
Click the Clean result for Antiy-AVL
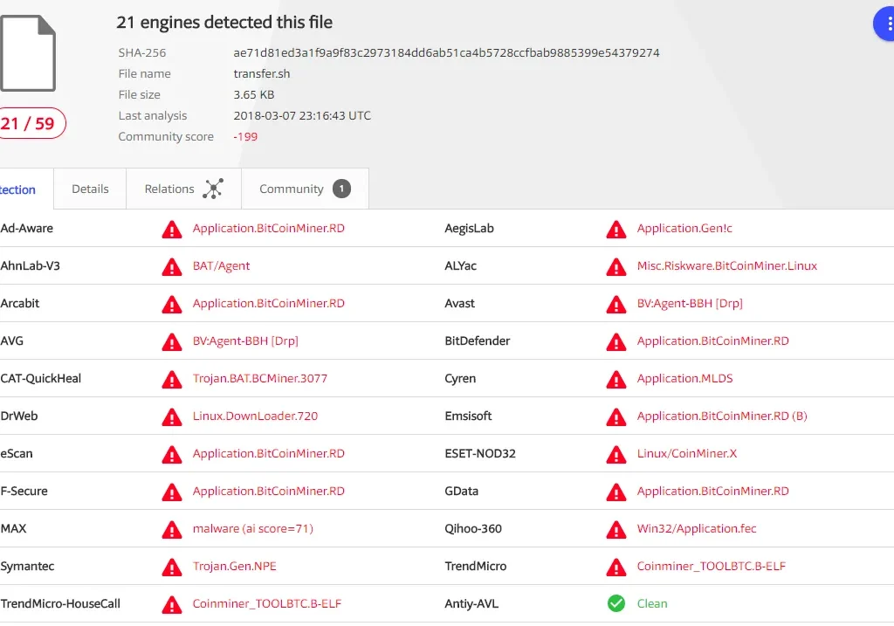[x=652, y=604]
